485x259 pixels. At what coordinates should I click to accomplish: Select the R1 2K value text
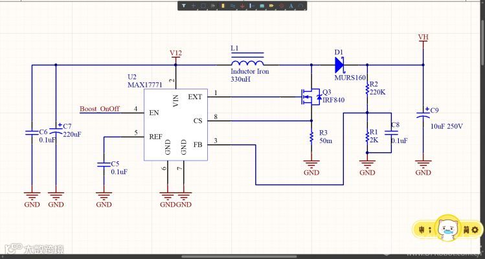[x=374, y=140]
